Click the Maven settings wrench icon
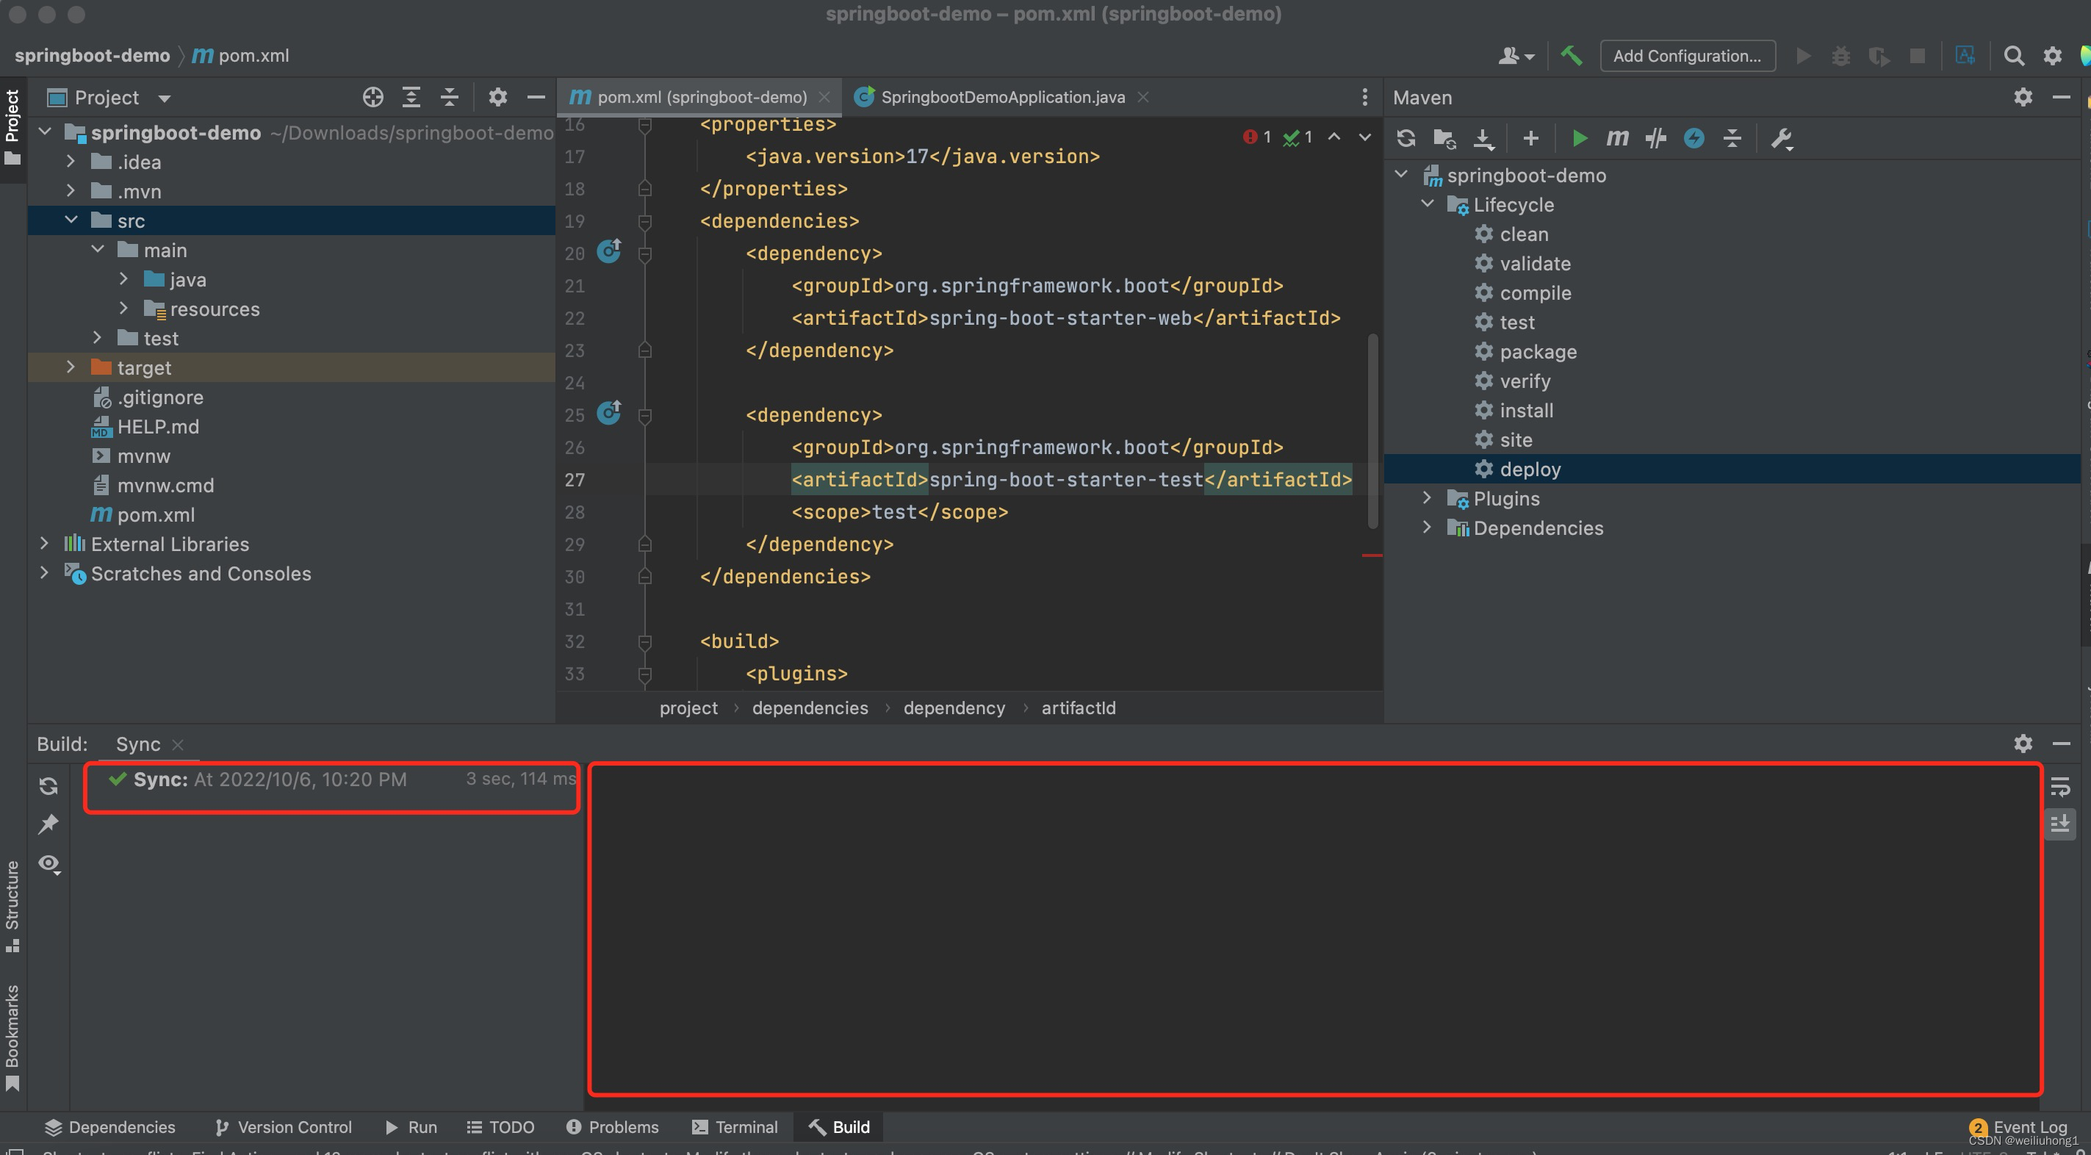The height and width of the screenshot is (1155, 2091). pyautogui.click(x=1782, y=138)
